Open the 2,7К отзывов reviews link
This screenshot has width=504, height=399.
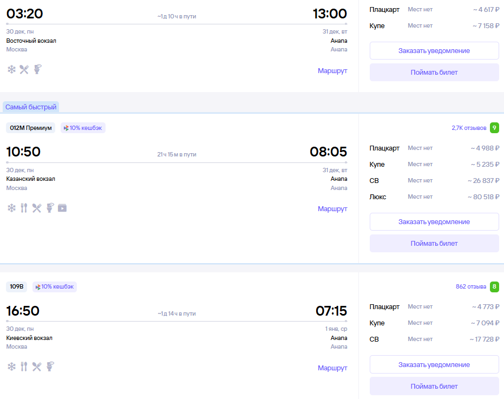[469, 128]
